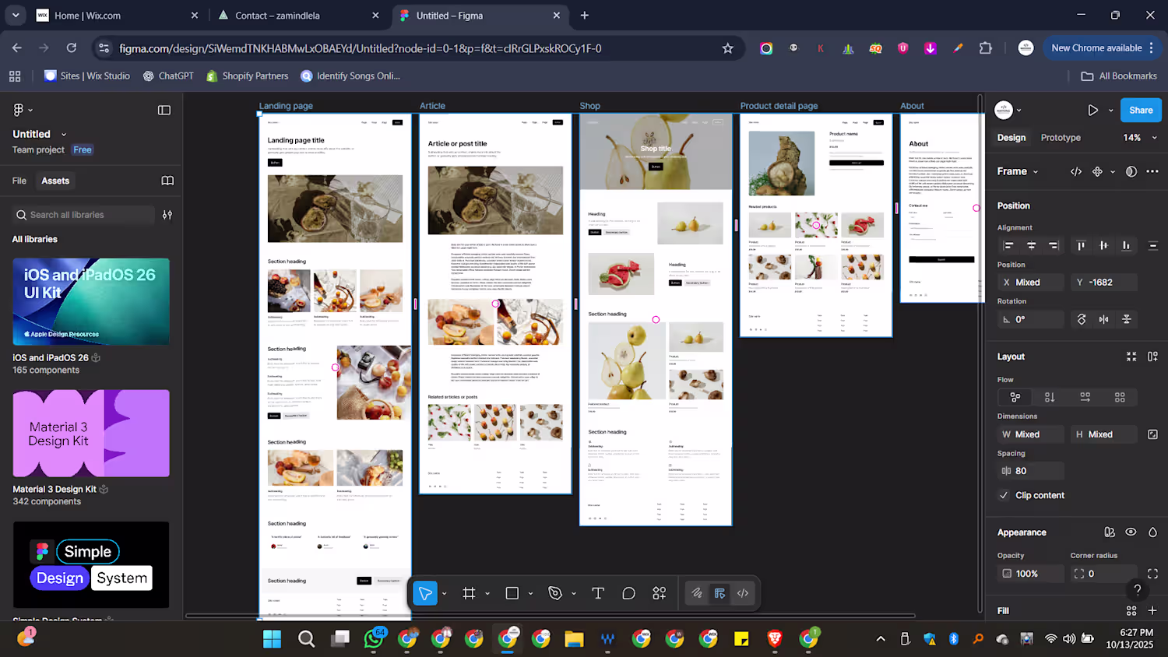This screenshot has height=657, width=1168.
Task: Switch to Draw mode in the toolbar
Action: coord(697,593)
